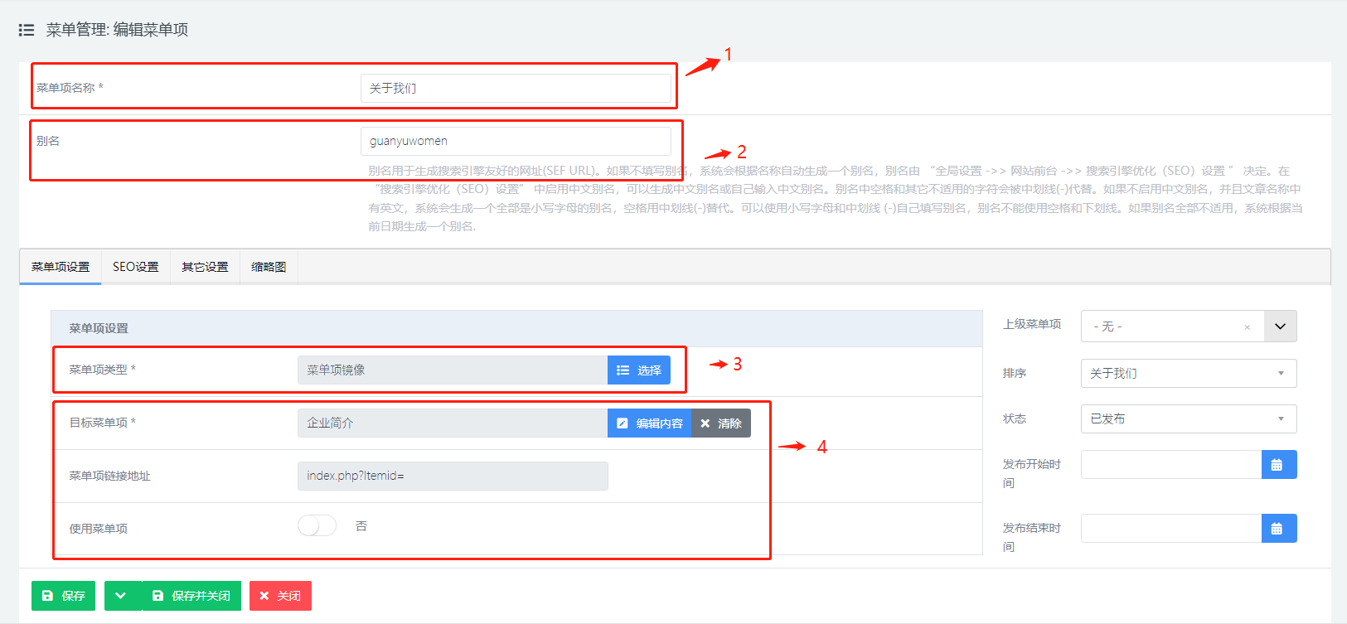Switch to the SEO设置 tab
1347x624 pixels.
[135, 267]
